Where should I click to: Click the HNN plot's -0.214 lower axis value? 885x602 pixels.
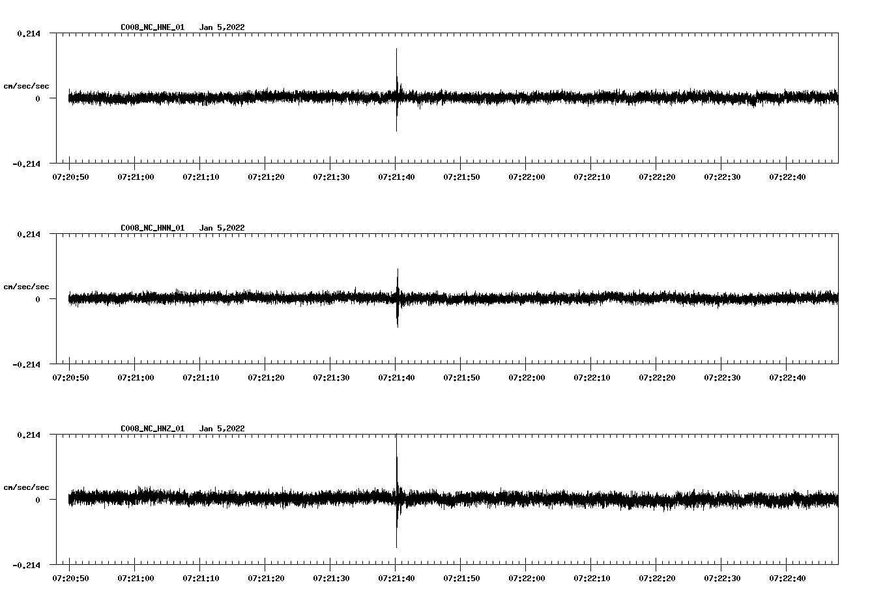[x=26, y=364]
